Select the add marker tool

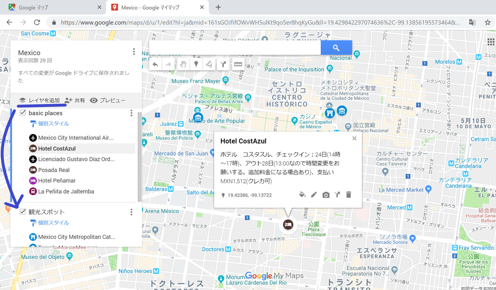pyautogui.click(x=196, y=64)
